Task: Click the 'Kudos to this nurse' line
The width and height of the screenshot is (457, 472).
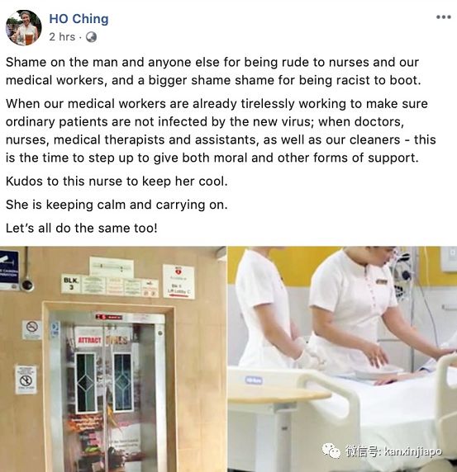Action: (x=117, y=182)
